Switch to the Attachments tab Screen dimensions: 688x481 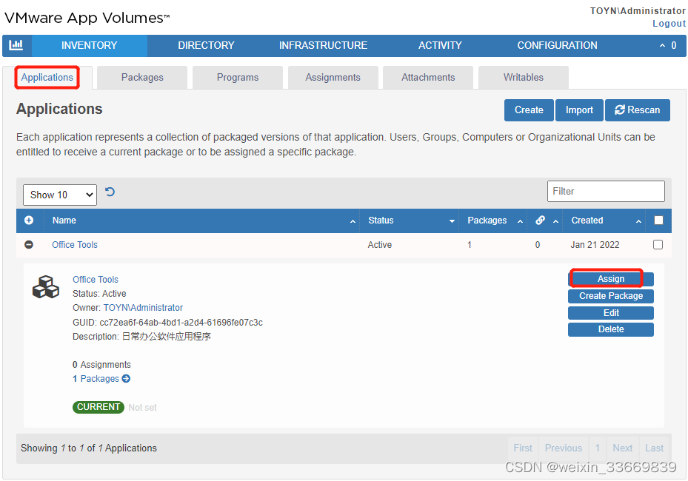pyautogui.click(x=428, y=78)
